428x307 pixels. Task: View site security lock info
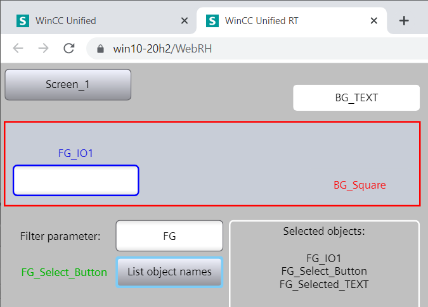click(x=100, y=49)
